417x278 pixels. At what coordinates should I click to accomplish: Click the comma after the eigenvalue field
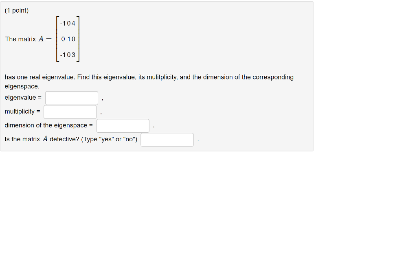pos(102,99)
